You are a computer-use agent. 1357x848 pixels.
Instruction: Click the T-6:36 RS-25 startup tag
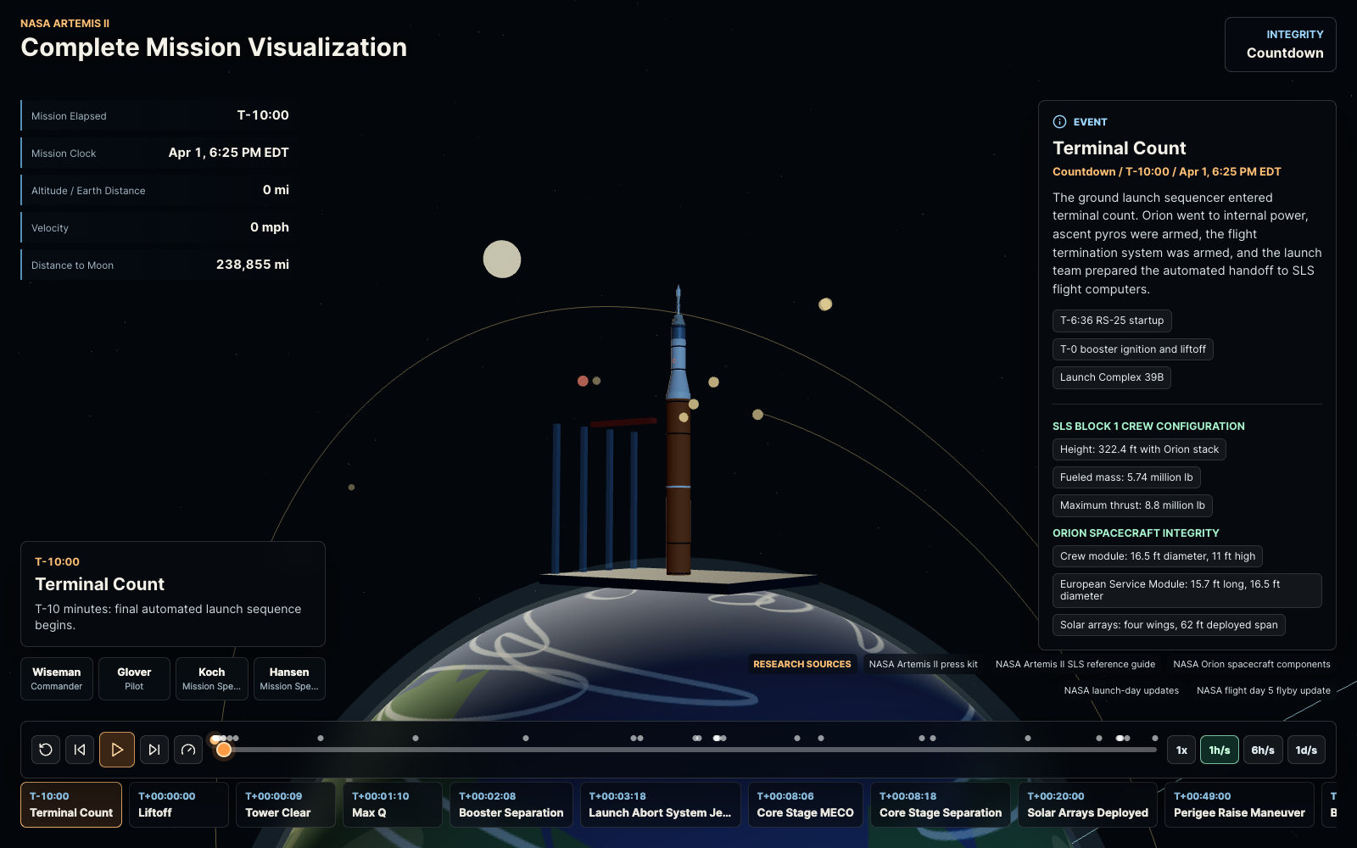click(x=1112, y=321)
